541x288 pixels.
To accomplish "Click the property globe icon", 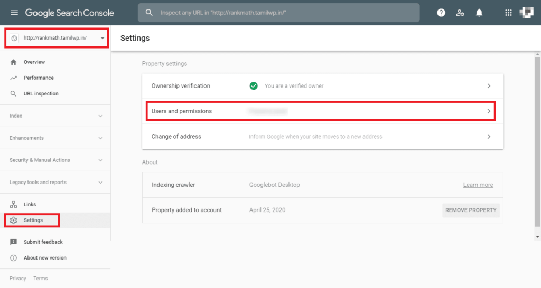I will tap(14, 38).
